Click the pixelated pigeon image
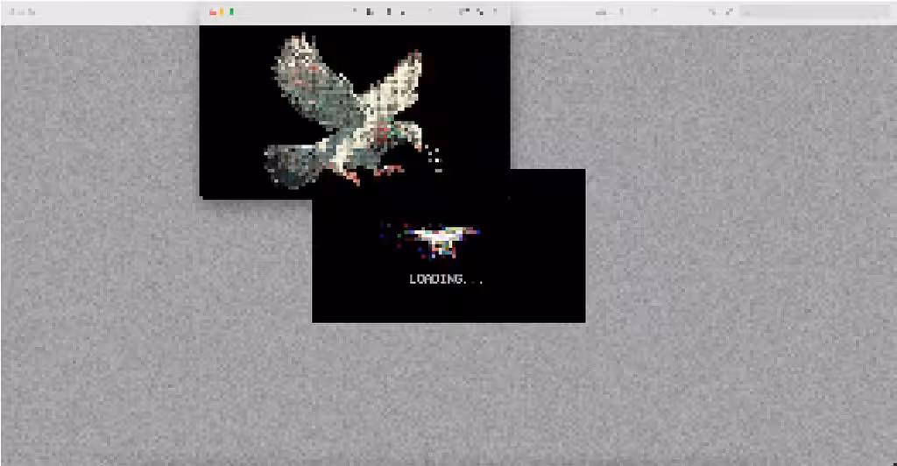 354,112
